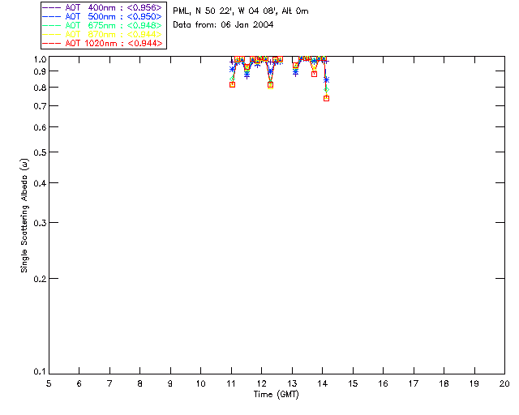Click the 12 tick label on time axis
Screen dimensions: 519x415
[261, 383]
